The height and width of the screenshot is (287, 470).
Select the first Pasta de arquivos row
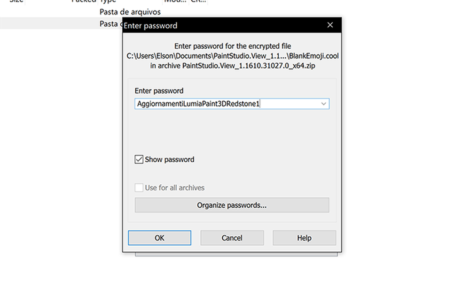[130, 12]
